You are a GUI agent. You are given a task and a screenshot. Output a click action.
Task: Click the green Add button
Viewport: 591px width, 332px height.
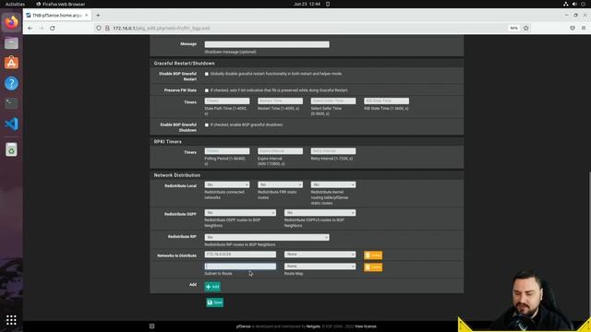[212, 287]
